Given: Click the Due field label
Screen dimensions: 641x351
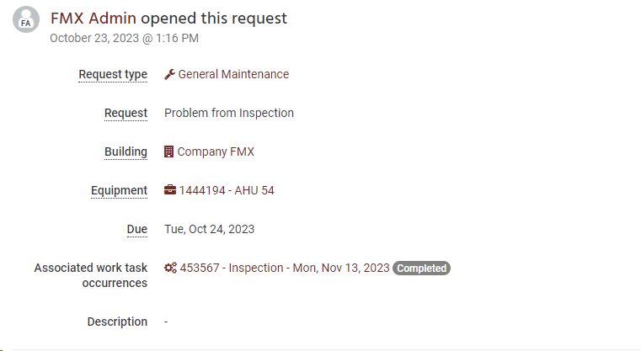Looking at the screenshot, I should [137, 229].
